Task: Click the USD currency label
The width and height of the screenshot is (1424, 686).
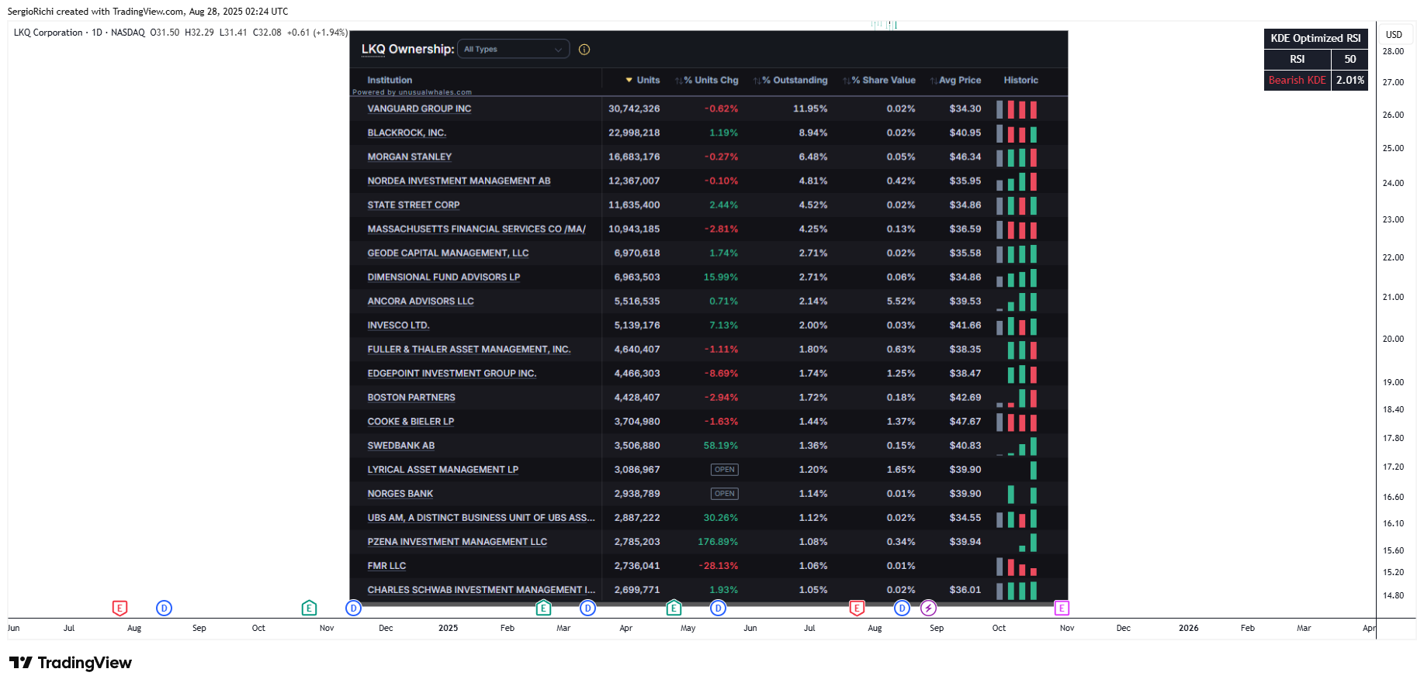Action: [x=1394, y=34]
